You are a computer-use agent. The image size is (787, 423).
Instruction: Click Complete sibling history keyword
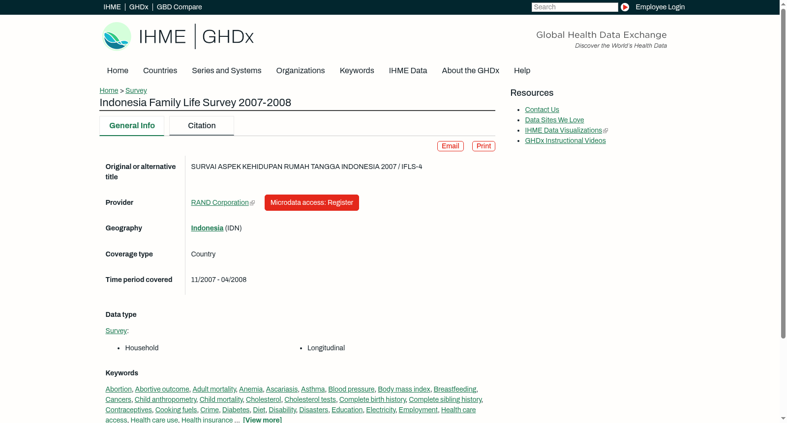click(445, 399)
